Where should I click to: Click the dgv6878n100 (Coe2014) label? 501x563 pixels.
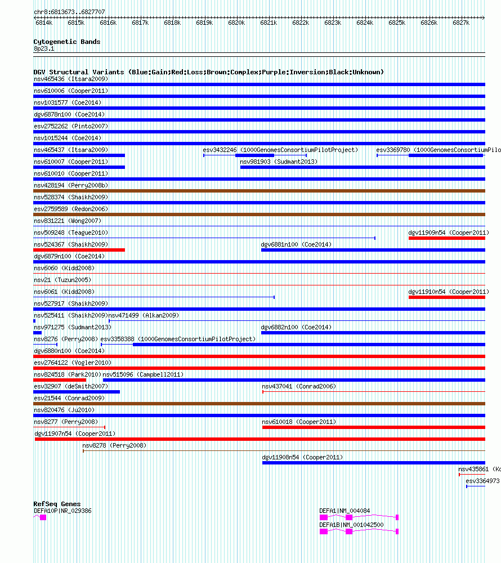tap(69, 114)
